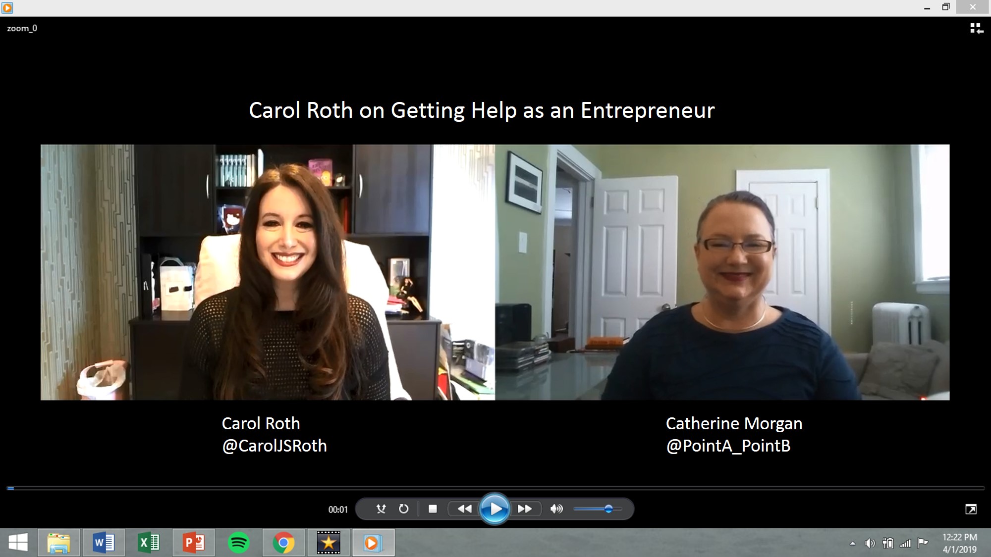This screenshot has height=557, width=991.
Task: Click the Previous/rewind button
Action: (x=464, y=509)
